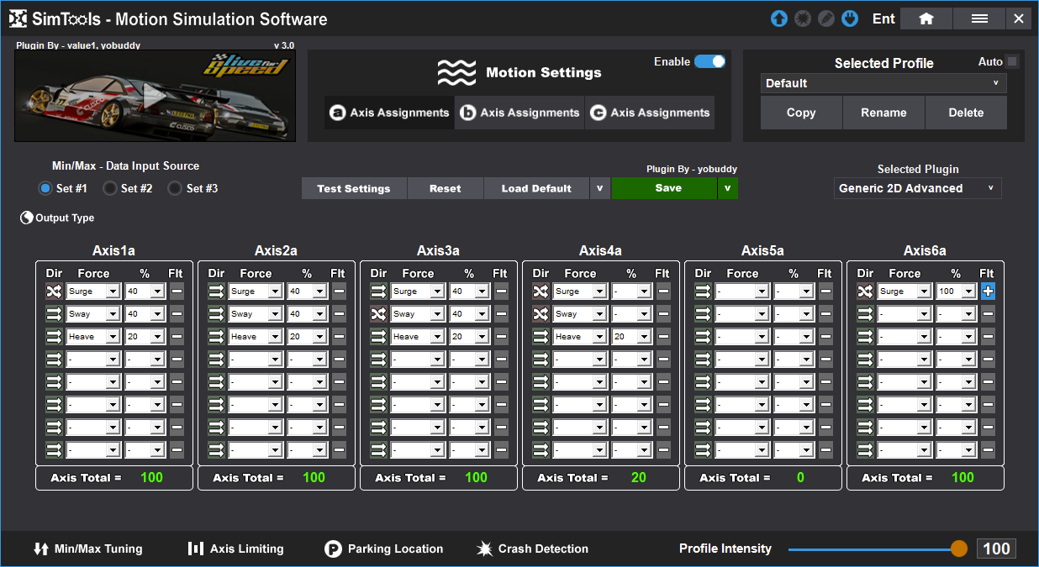Open the Generic 2D Advanced plugin dropdown
Viewport: 1039px width, 567px height.
click(917, 188)
